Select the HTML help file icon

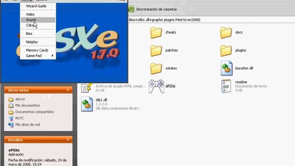click(86, 88)
